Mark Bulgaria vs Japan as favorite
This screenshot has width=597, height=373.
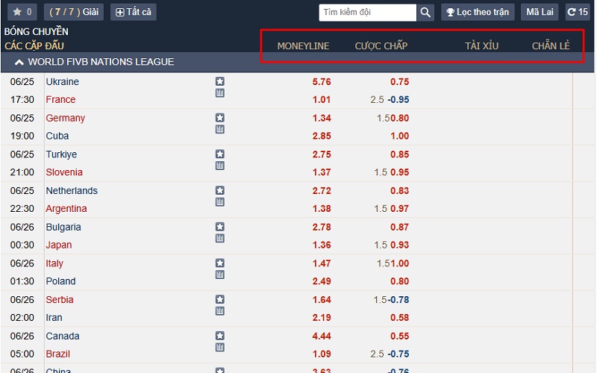coord(219,227)
